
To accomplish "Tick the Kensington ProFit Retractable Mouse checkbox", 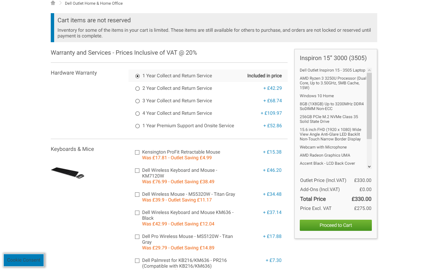I will click(x=137, y=152).
